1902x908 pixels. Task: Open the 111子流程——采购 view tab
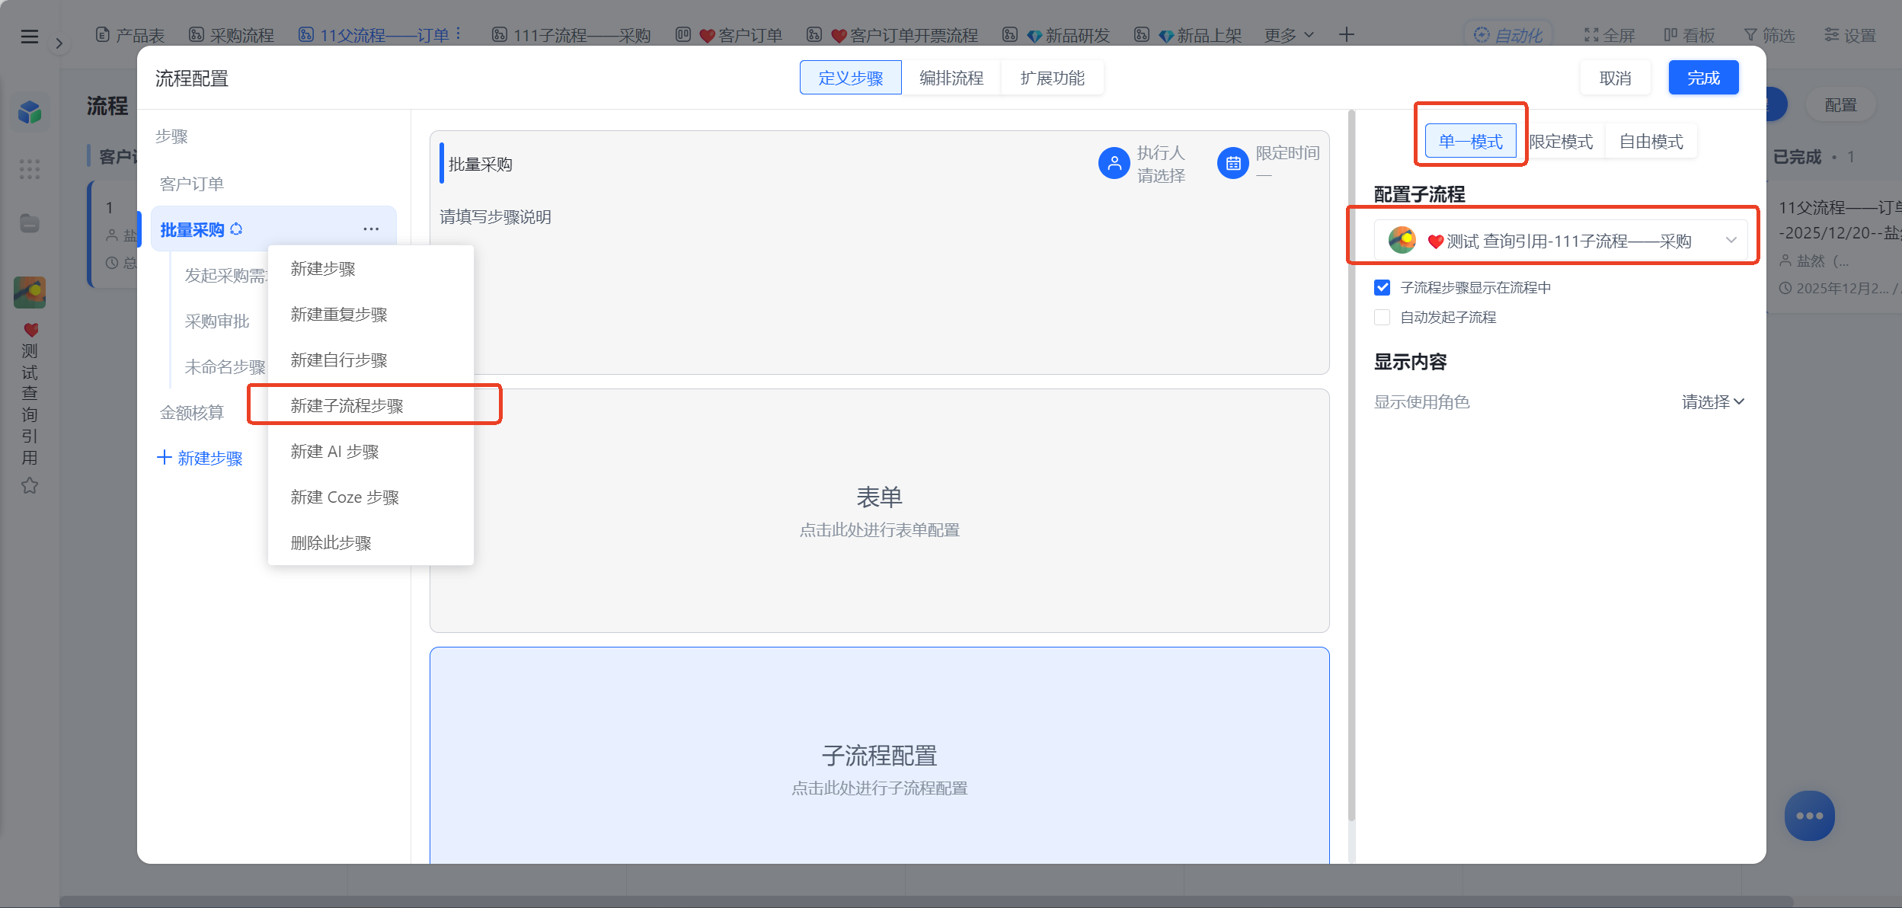pos(571,35)
